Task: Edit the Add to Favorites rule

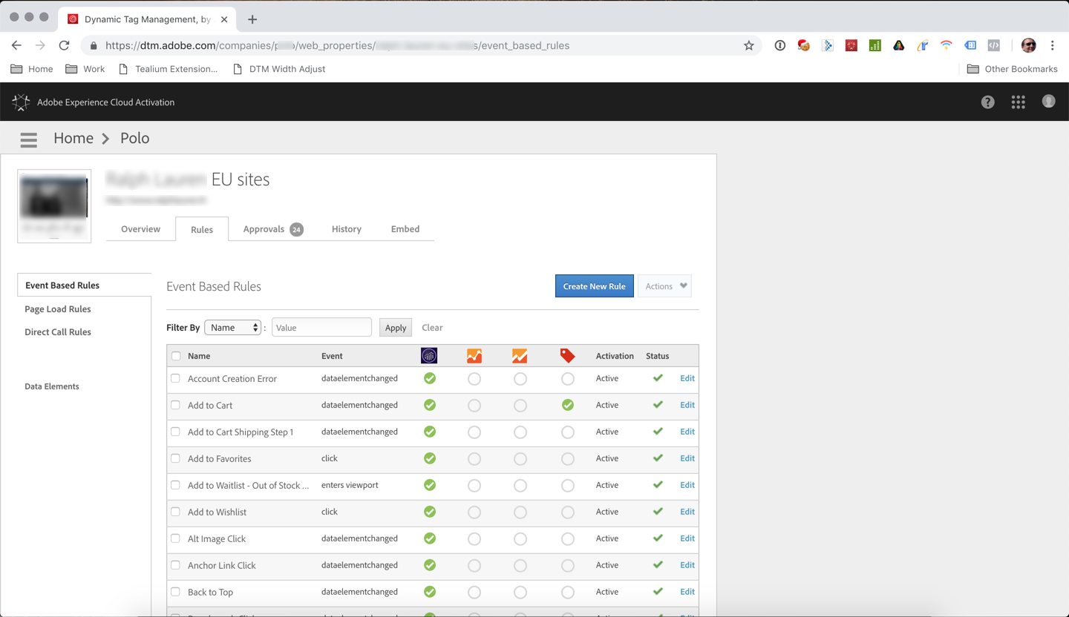Action: pos(687,458)
